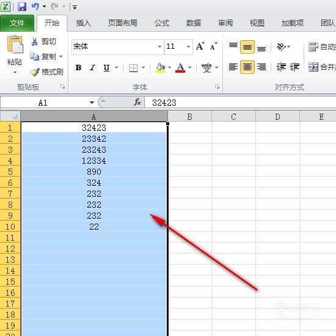Expand the Paste options arrow

[x=15, y=72]
